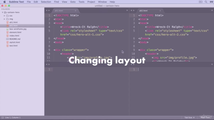Close the alt1.html tab
Screen dimensions: 214x120
(75, 11)
